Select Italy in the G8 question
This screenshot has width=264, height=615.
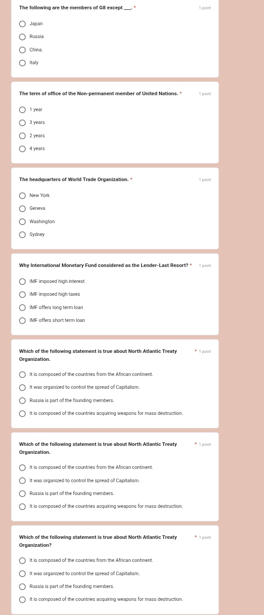click(x=23, y=63)
